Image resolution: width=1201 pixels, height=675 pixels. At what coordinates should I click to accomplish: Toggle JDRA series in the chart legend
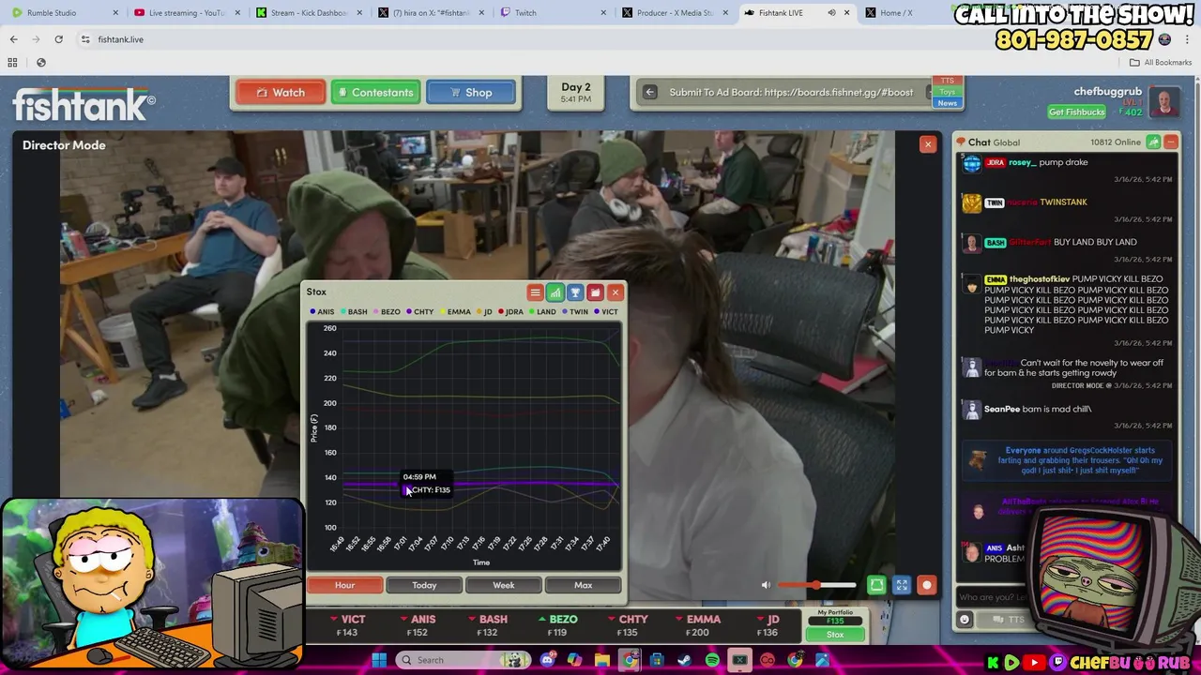[x=510, y=312]
